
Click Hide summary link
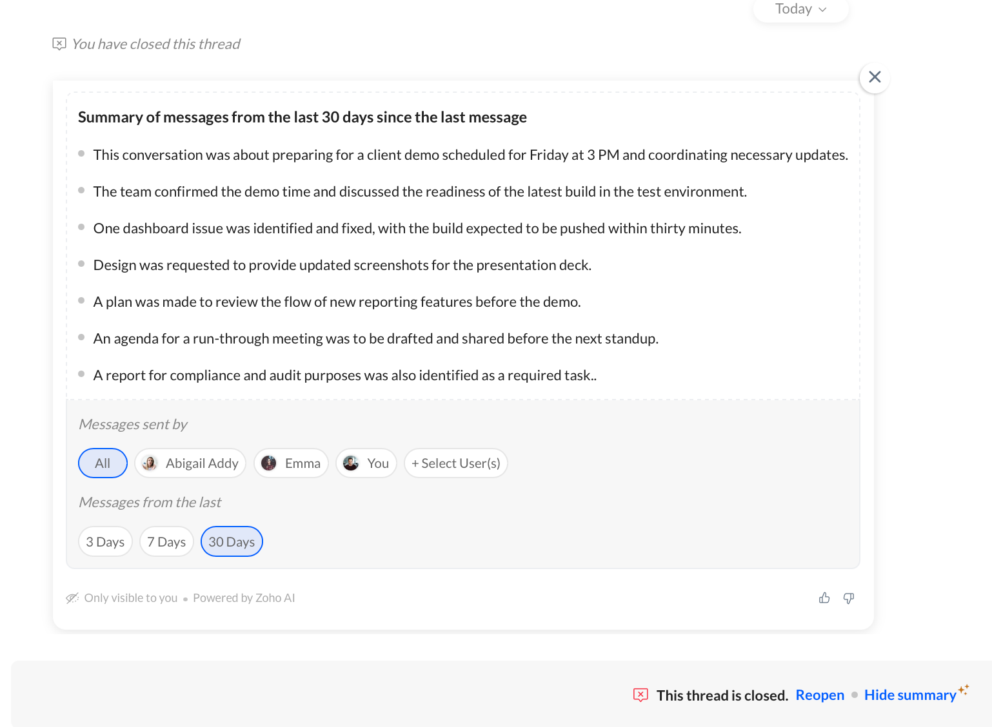[910, 695]
